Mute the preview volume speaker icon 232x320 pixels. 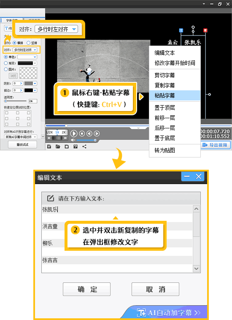point(73,140)
